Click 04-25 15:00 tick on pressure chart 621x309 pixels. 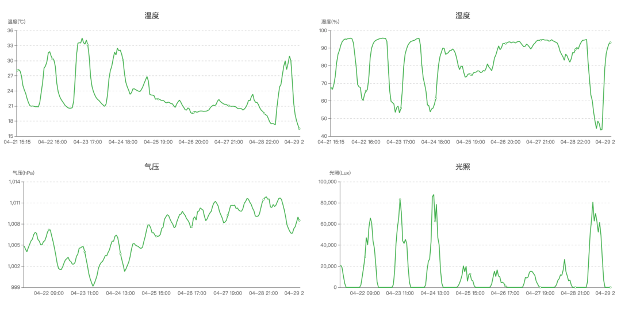pyautogui.click(x=156, y=293)
